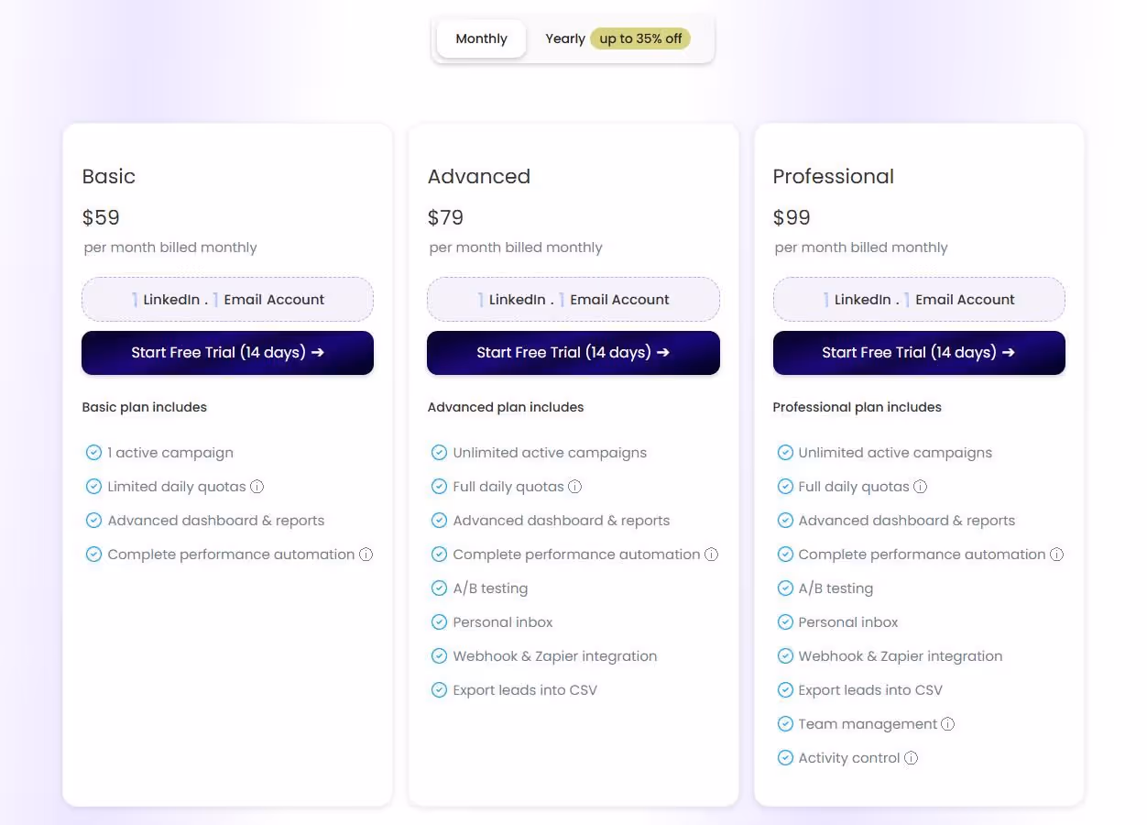The image size is (1147, 825).
Task: Start Advanced plan's 14-day free trial
Action: click(573, 352)
